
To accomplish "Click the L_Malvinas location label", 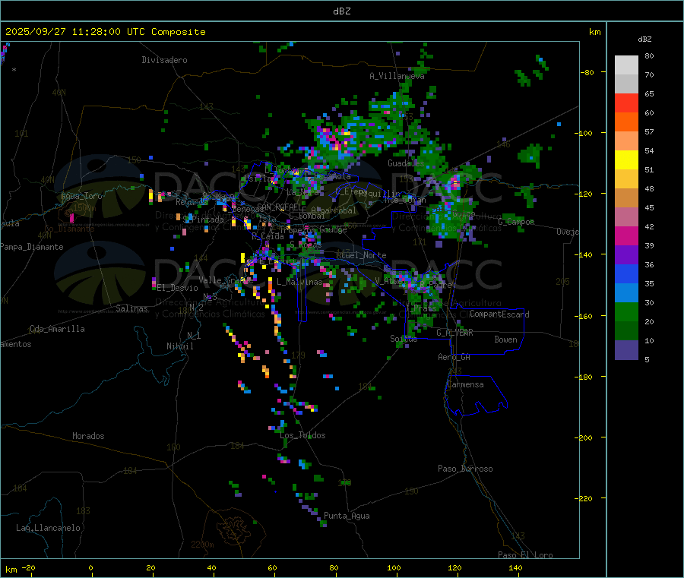I will coord(299,282).
